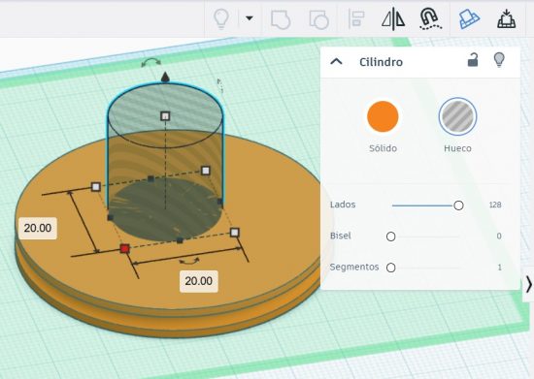This screenshot has width=534, height=379.
Task: Click the Import to workplane icon
Action: click(507, 18)
